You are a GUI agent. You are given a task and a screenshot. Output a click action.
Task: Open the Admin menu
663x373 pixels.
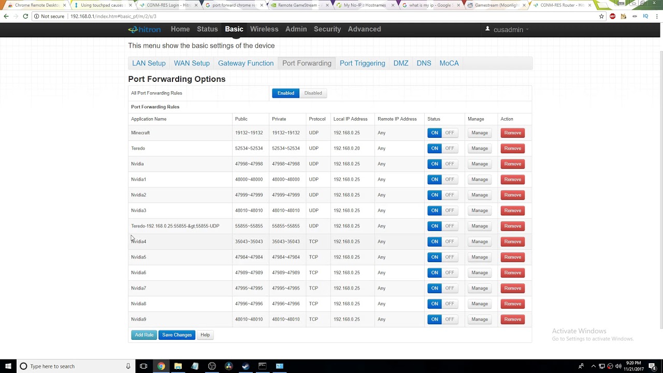[x=296, y=29]
